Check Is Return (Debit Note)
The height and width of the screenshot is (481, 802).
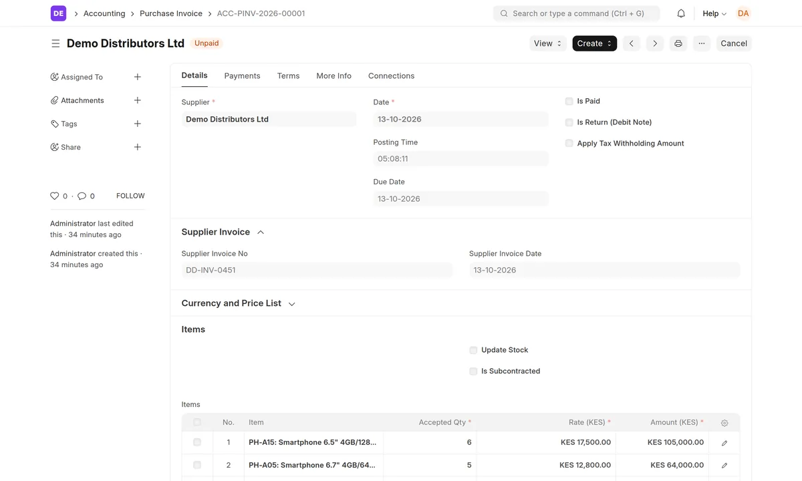coord(569,122)
